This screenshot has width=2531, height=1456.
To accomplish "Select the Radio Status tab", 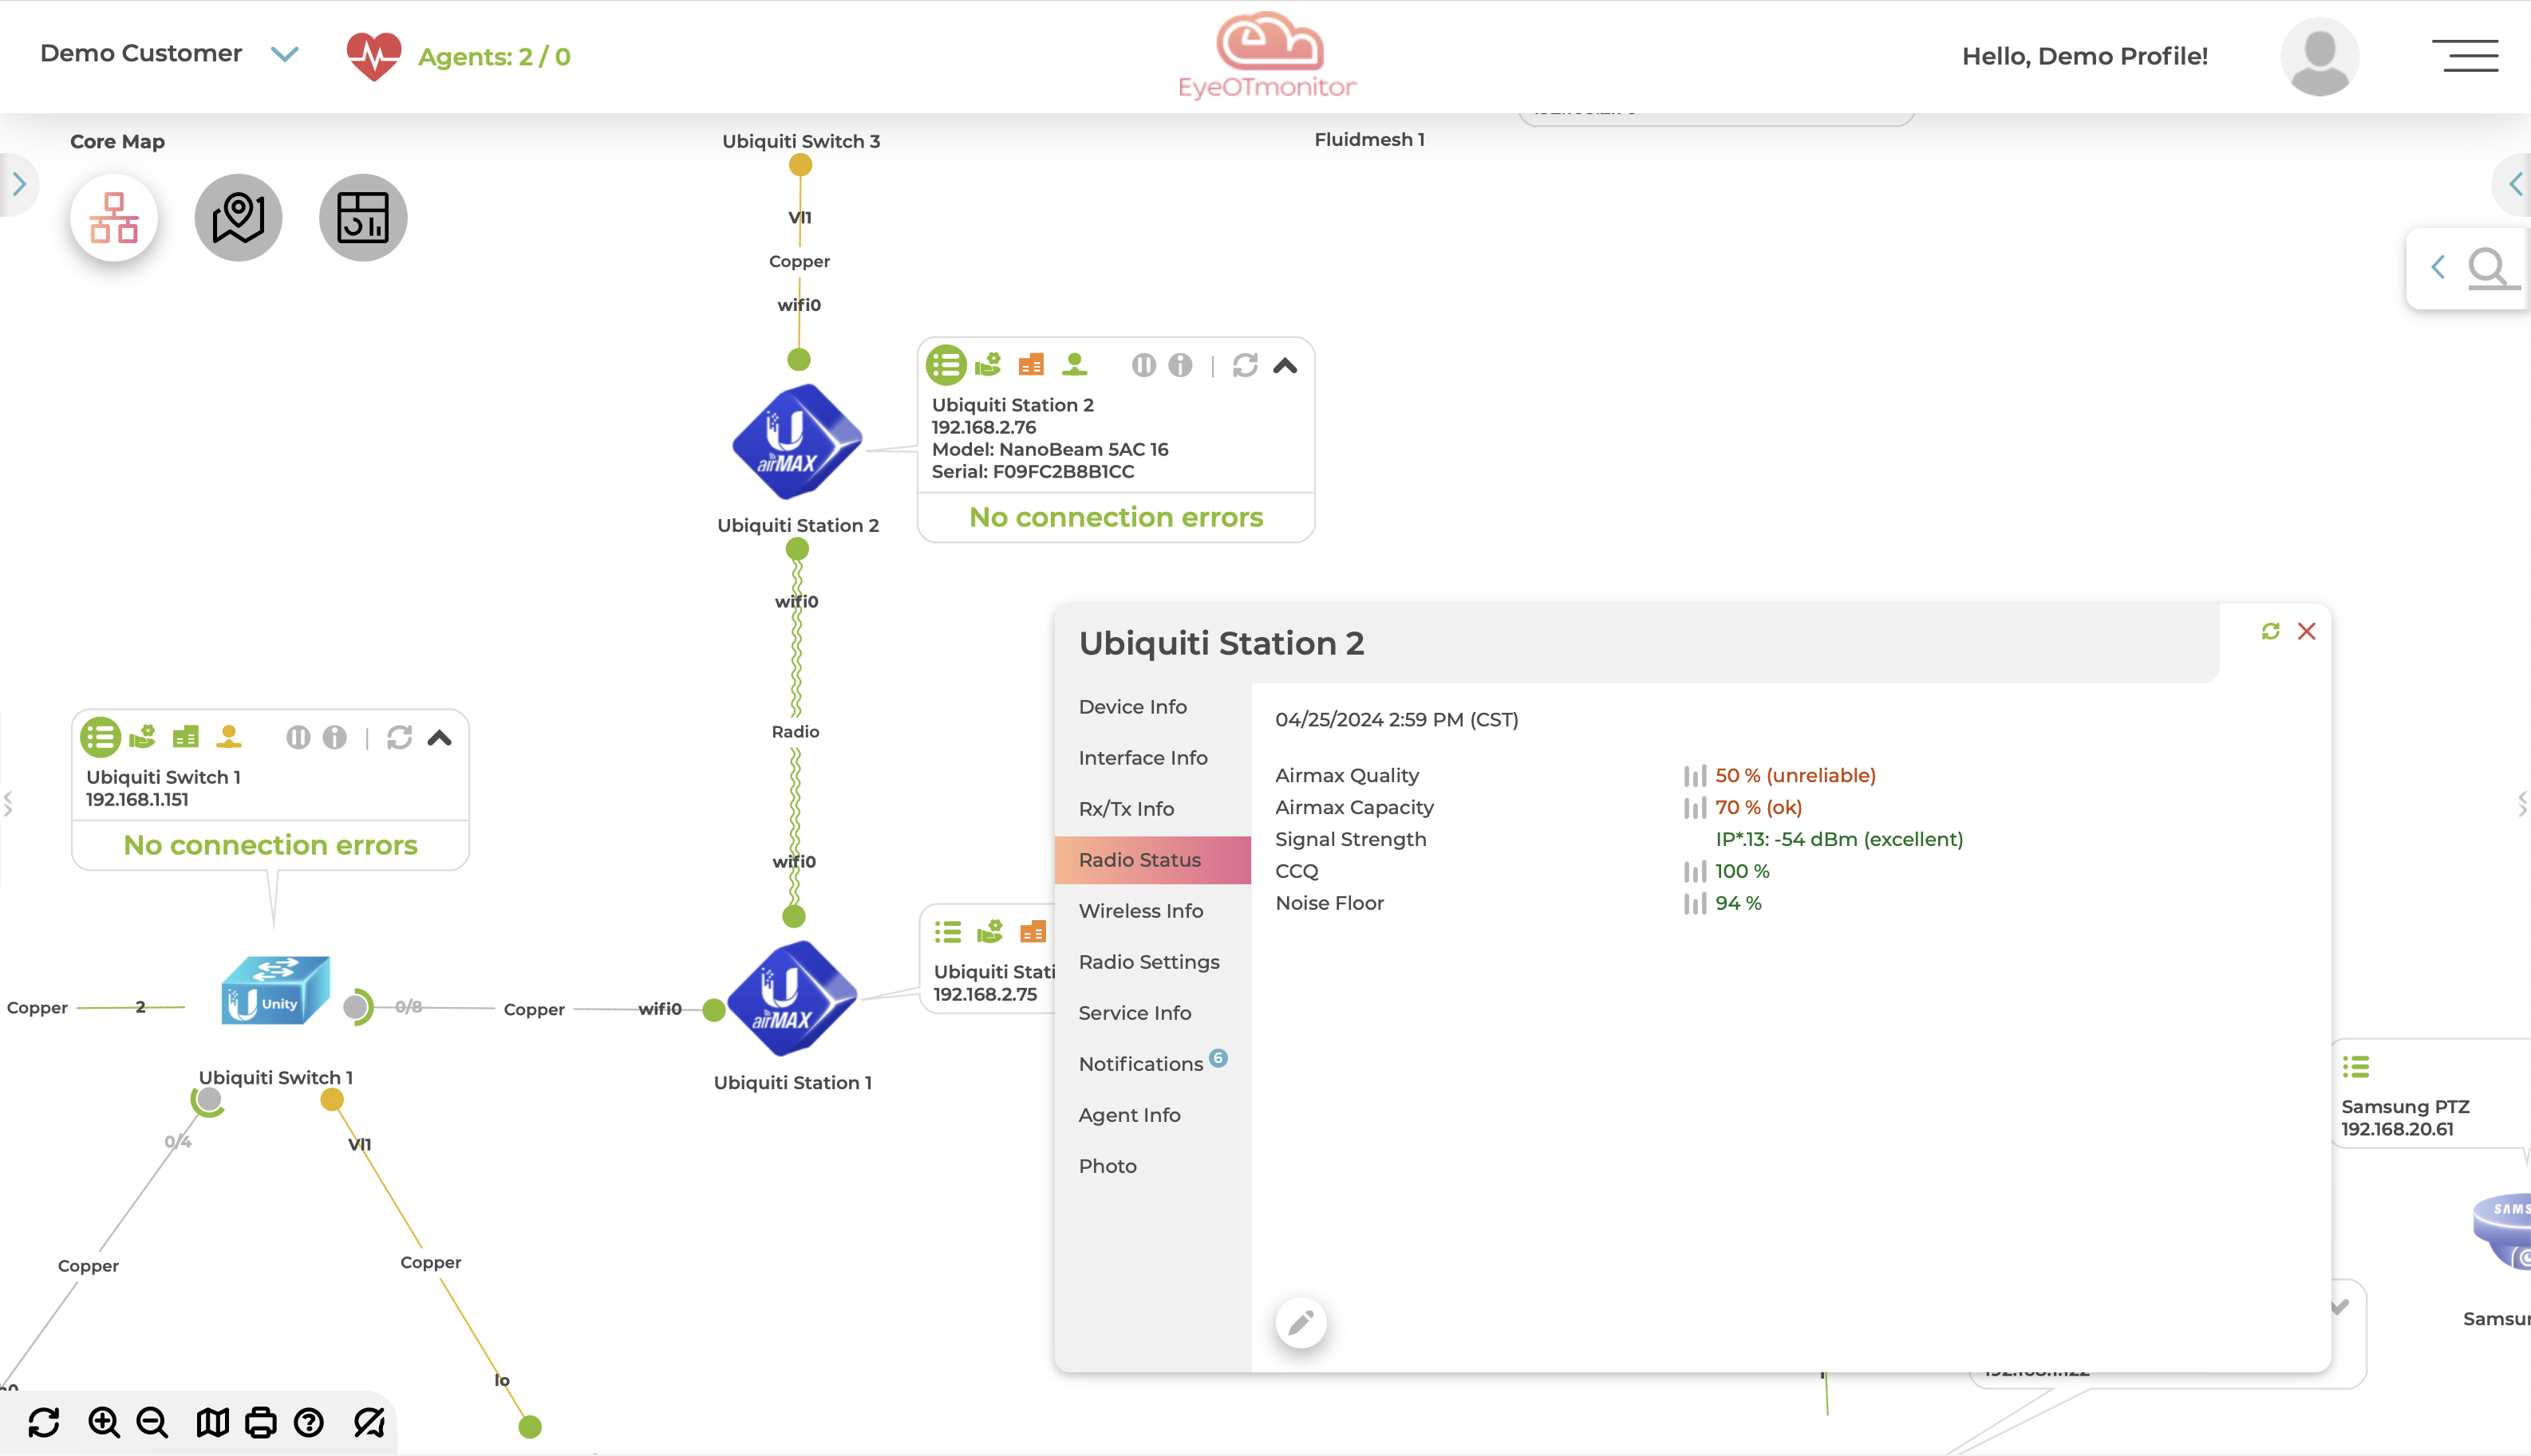I will pos(1152,860).
